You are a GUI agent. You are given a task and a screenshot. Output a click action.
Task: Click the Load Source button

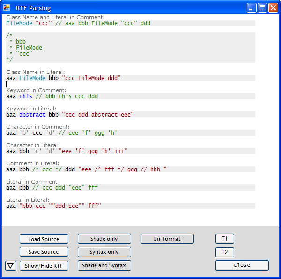tap(44, 239)
